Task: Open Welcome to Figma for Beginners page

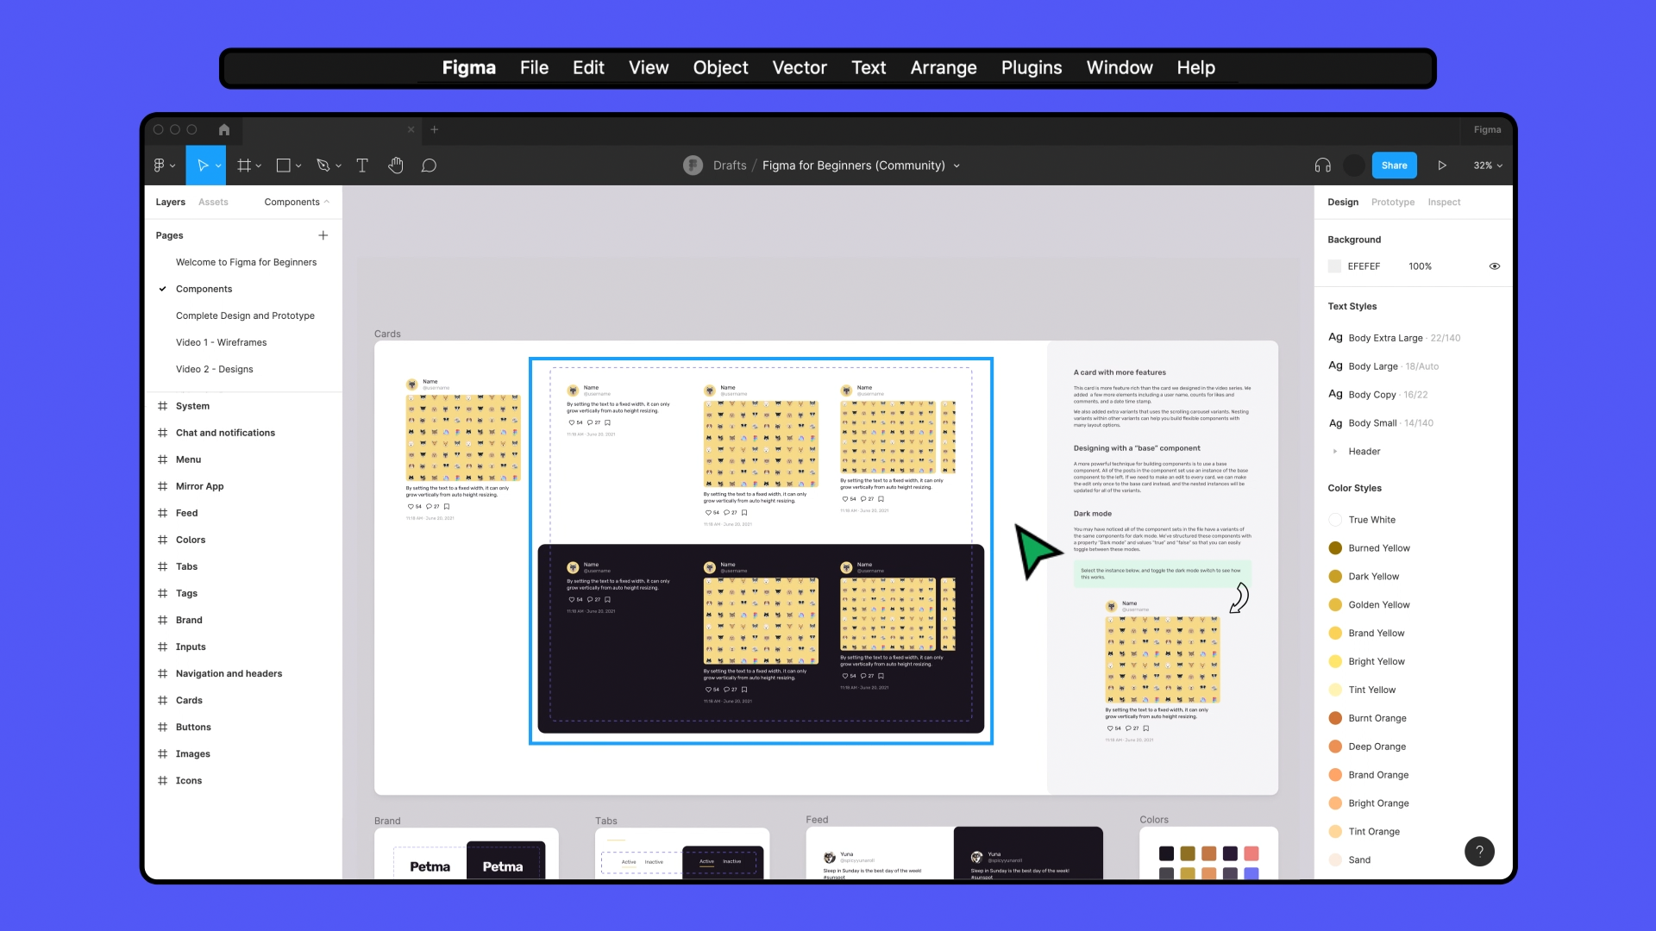Action: (246, 262)
